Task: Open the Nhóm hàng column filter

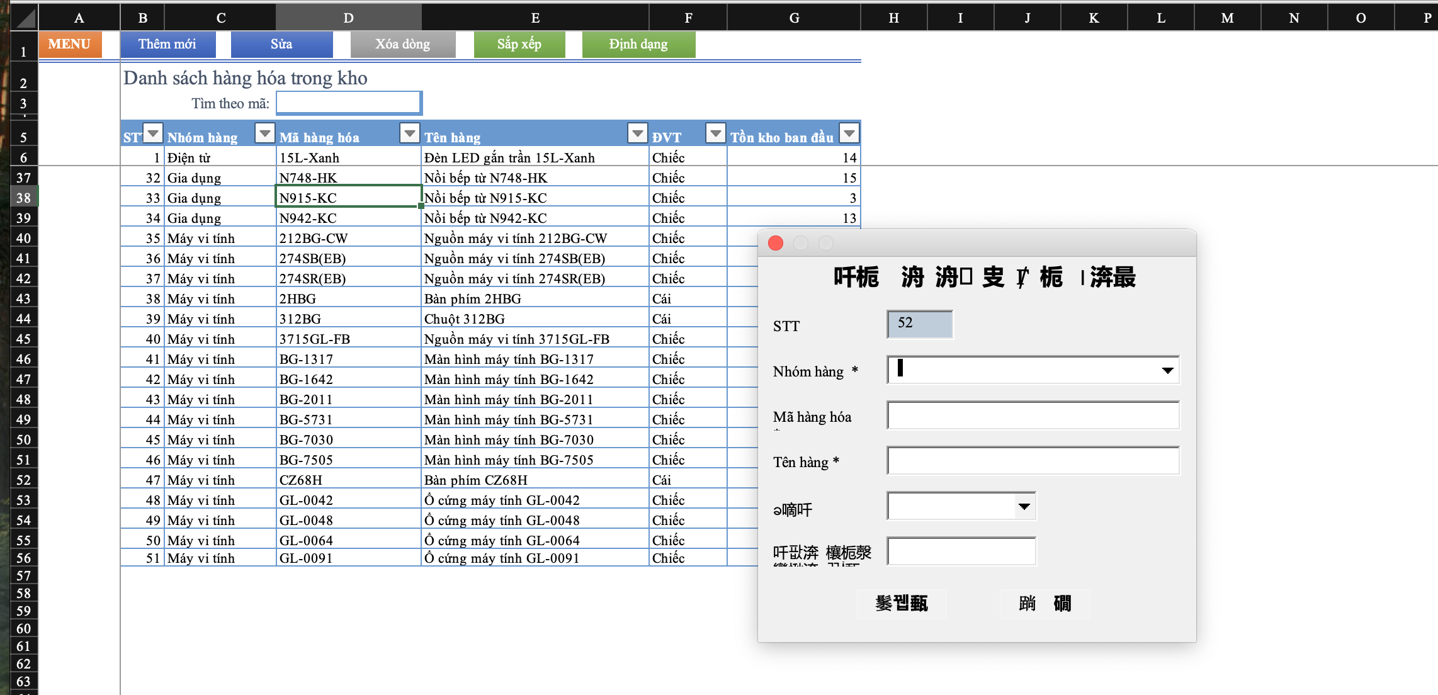Action: point(264,133)
